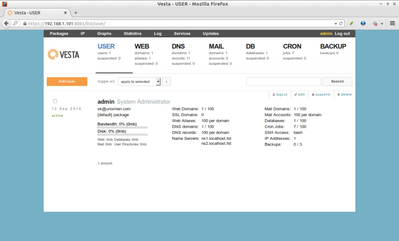Screen dimensions: 399x241
Task: Switch to the MAIL section tab
Action: point(216,46)
